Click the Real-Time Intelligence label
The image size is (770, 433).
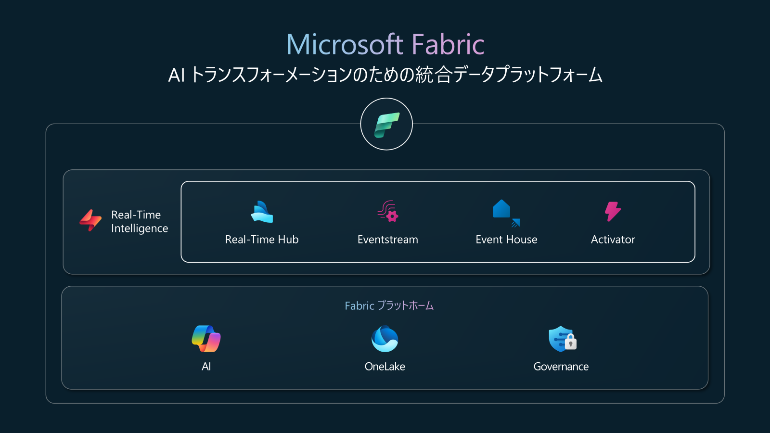coord(140,222)
